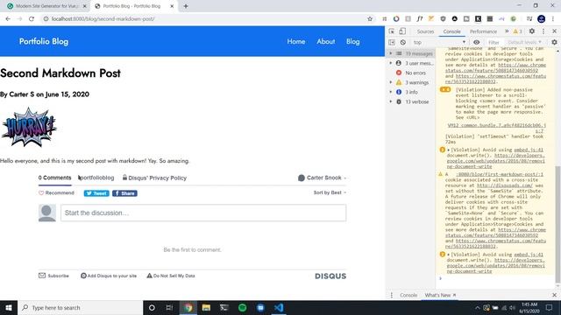
Task: Click the HURRAY post image
Action: click(x=29, y=127)
